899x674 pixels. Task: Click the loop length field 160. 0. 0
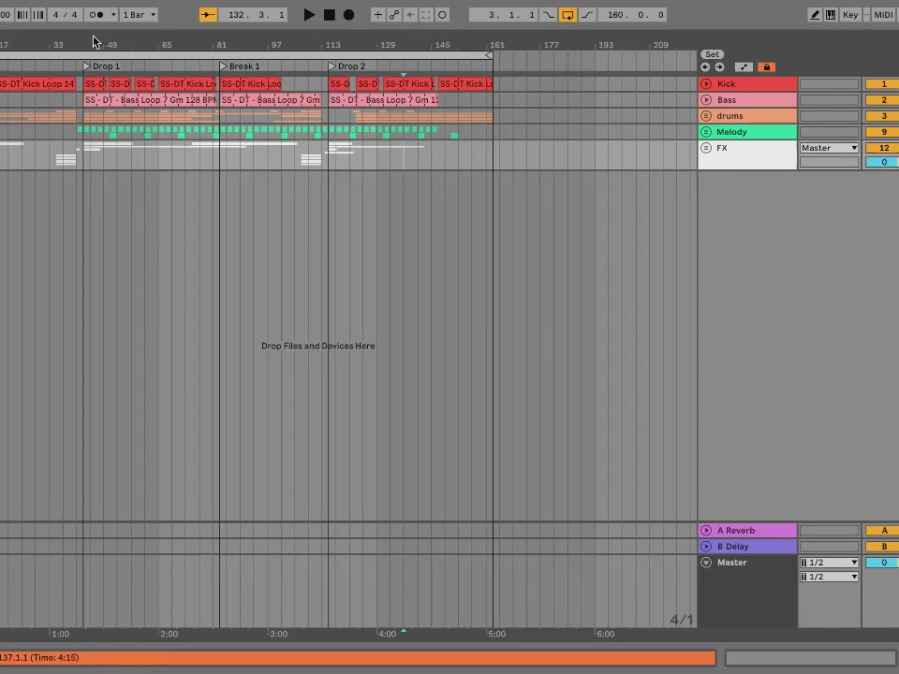pos(632,15)
